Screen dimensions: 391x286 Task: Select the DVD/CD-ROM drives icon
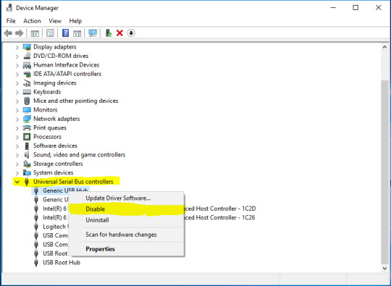pyautogui.click(x=27, y=56)
